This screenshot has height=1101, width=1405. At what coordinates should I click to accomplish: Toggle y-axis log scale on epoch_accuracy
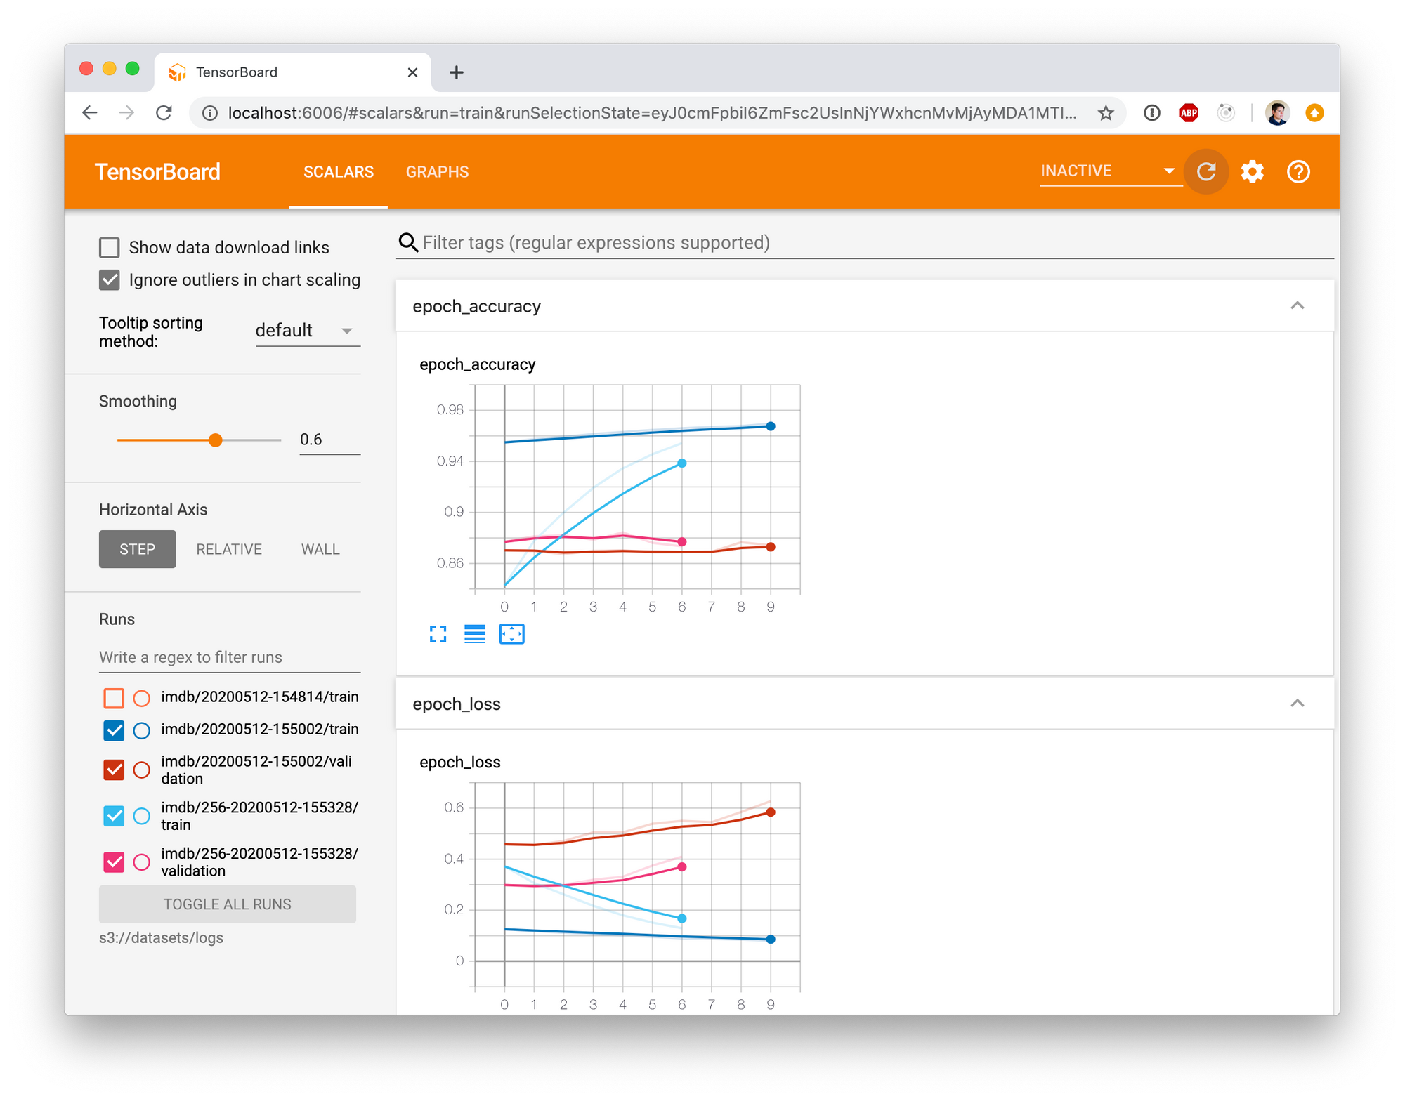[475, 634]
